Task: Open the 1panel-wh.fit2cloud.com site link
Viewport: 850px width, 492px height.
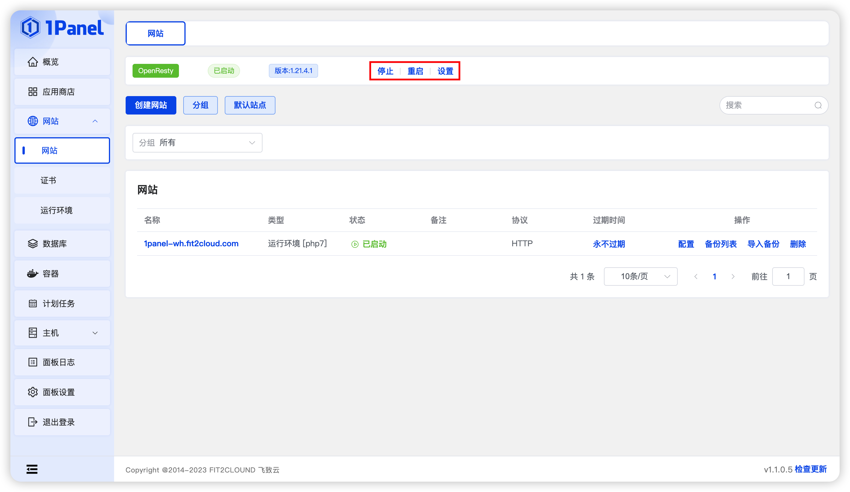Action: pyautogui.click(x=191, y=243)
